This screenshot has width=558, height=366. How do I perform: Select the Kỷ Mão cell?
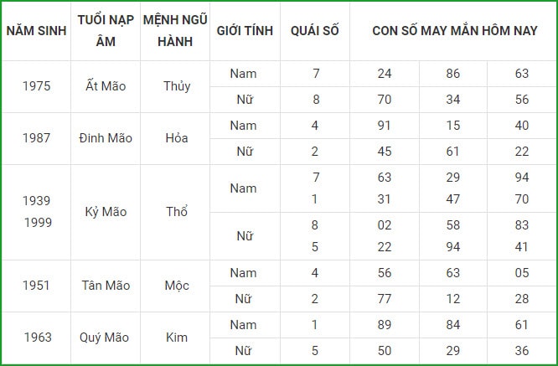(x=106, y=212)
